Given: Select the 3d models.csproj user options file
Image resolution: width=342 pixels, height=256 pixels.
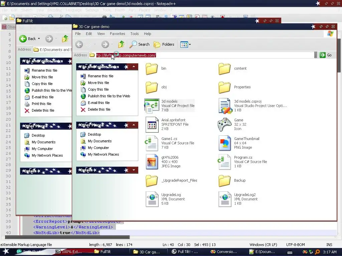Looking at the screenshot, I should click(x=252, y=106).
